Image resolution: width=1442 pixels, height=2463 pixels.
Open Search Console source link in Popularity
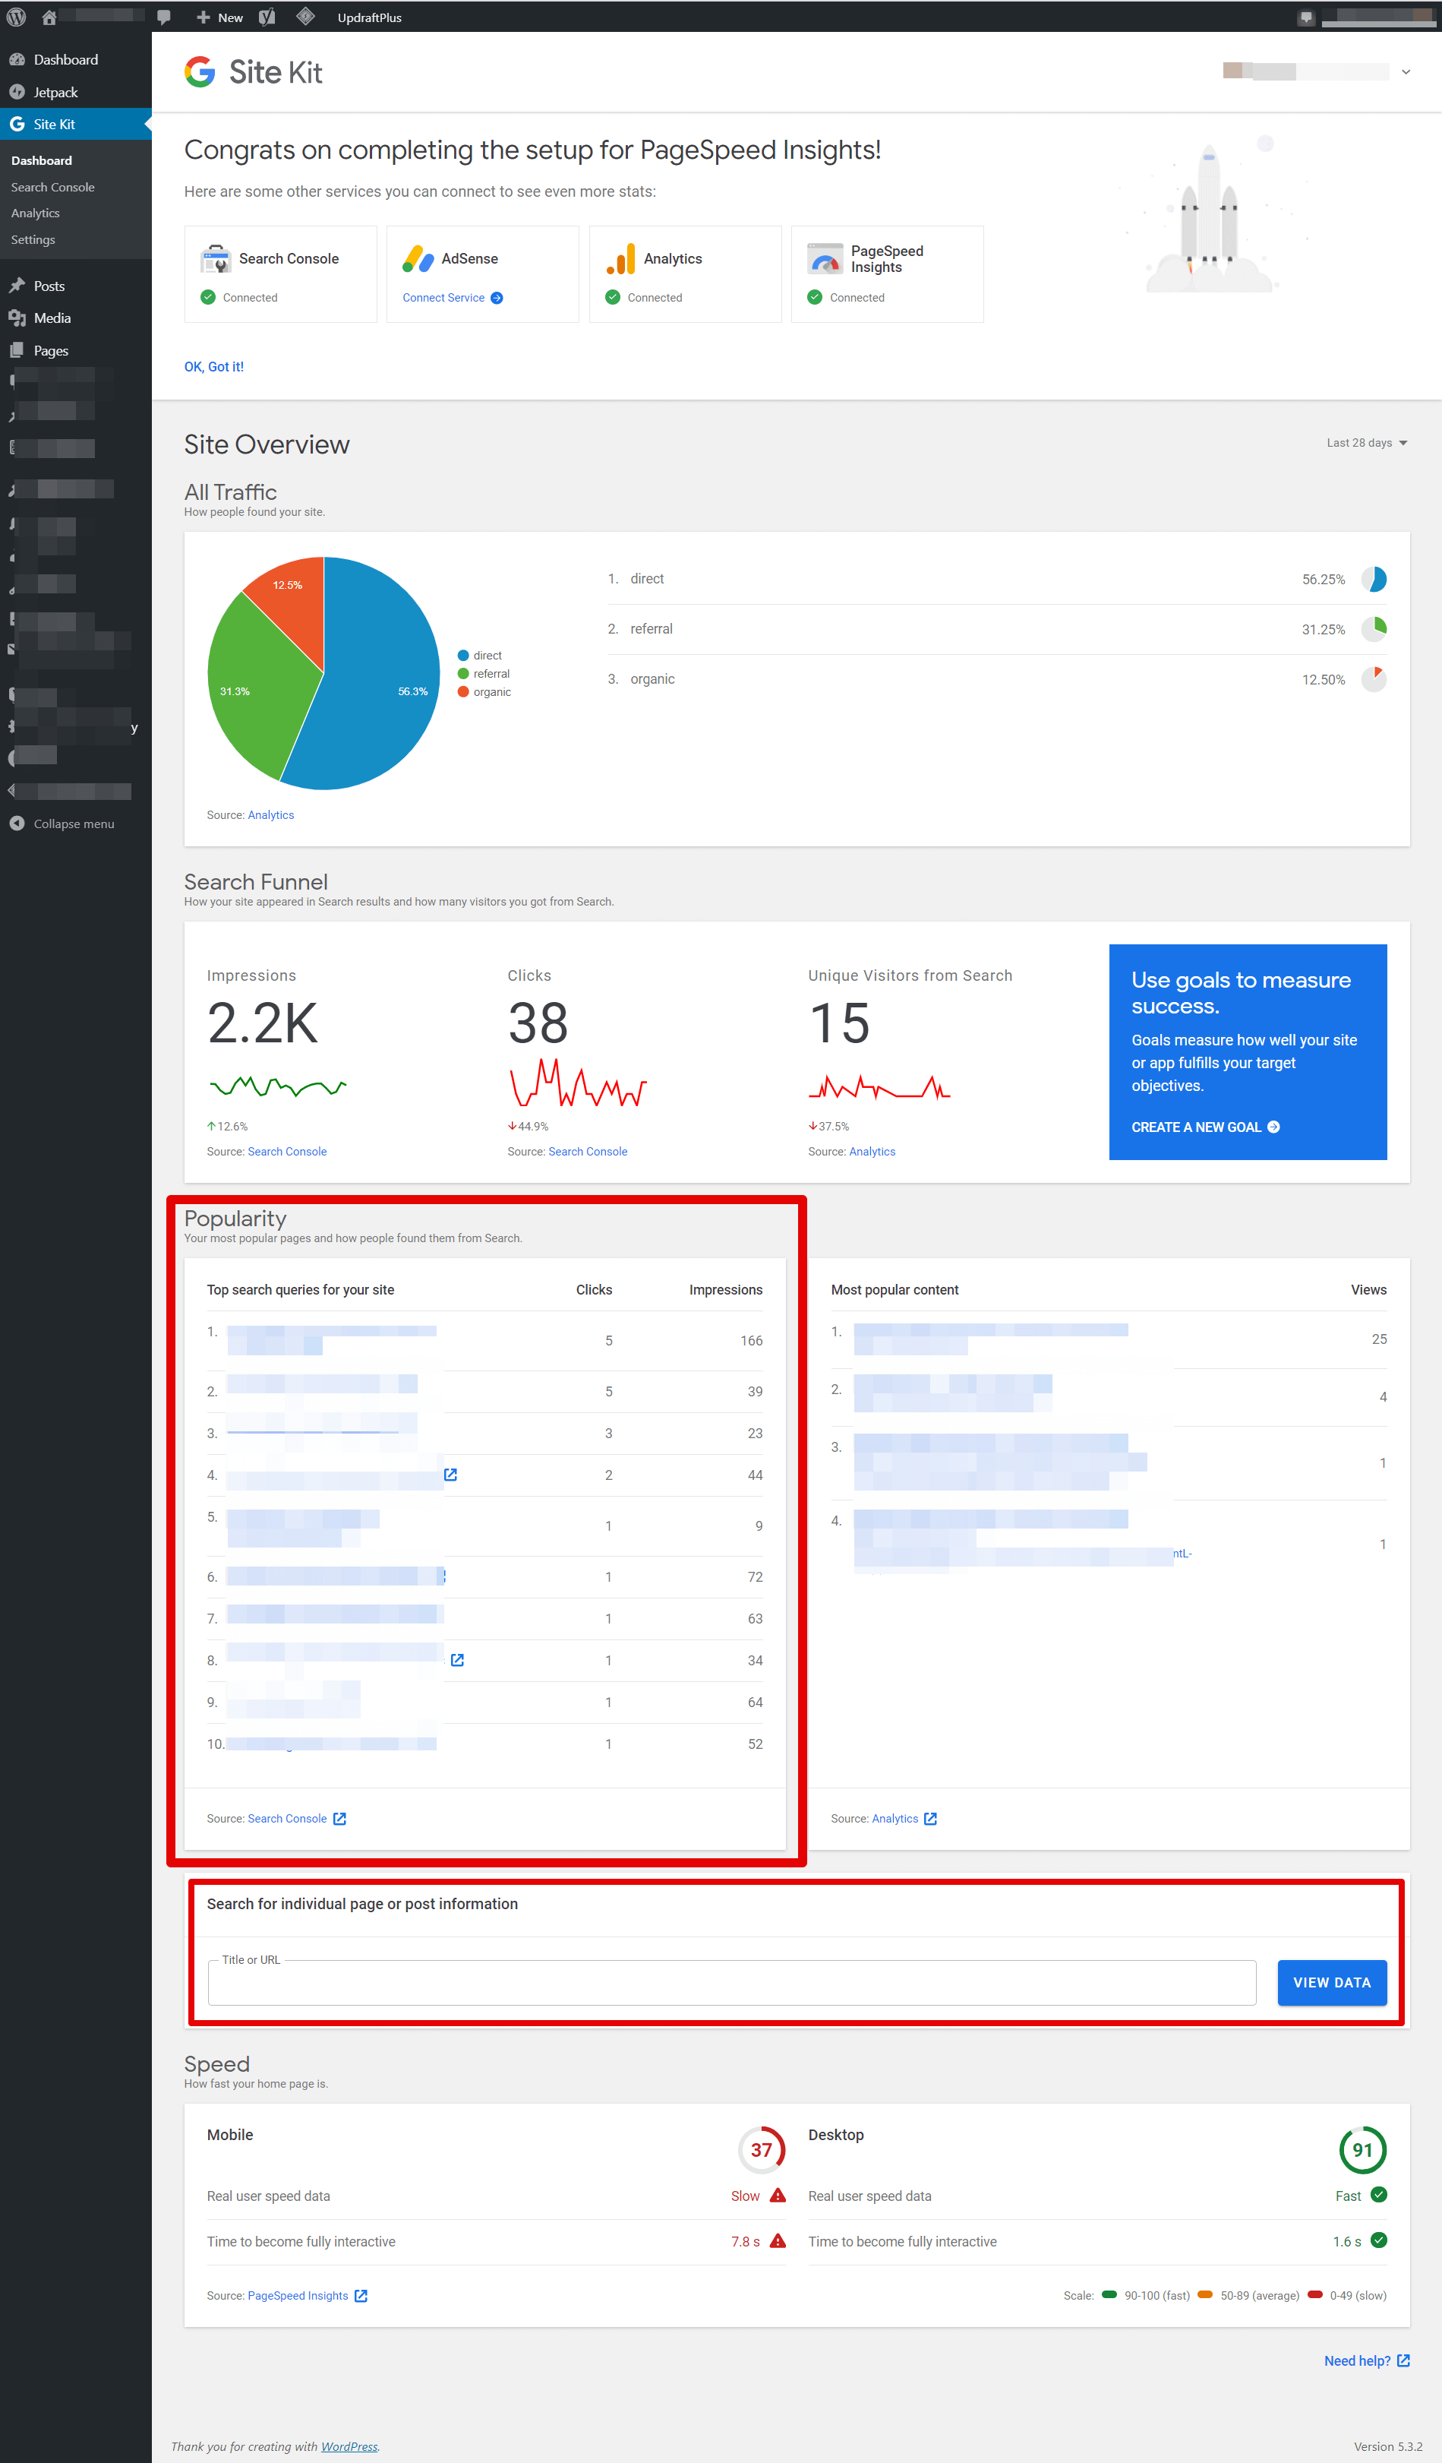point(287,1818)
